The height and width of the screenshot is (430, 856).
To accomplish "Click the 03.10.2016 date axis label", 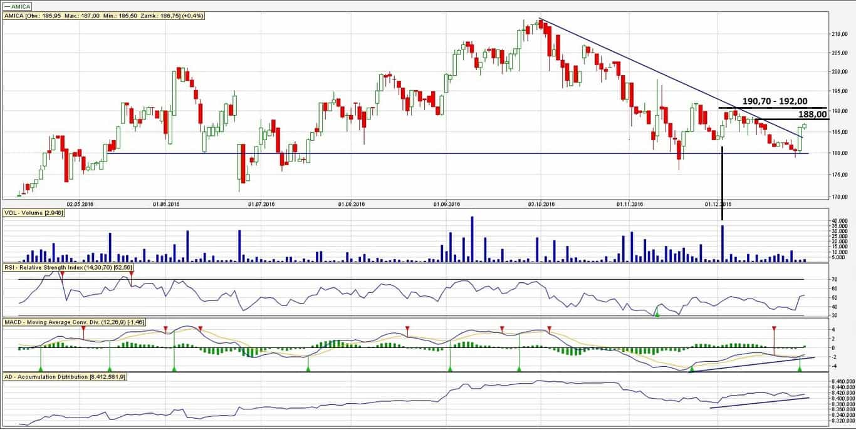I will tap(542, 204).
